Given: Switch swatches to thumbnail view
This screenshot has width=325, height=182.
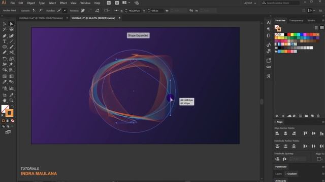Looking at the screenshot, I should [x=321, y=28].
